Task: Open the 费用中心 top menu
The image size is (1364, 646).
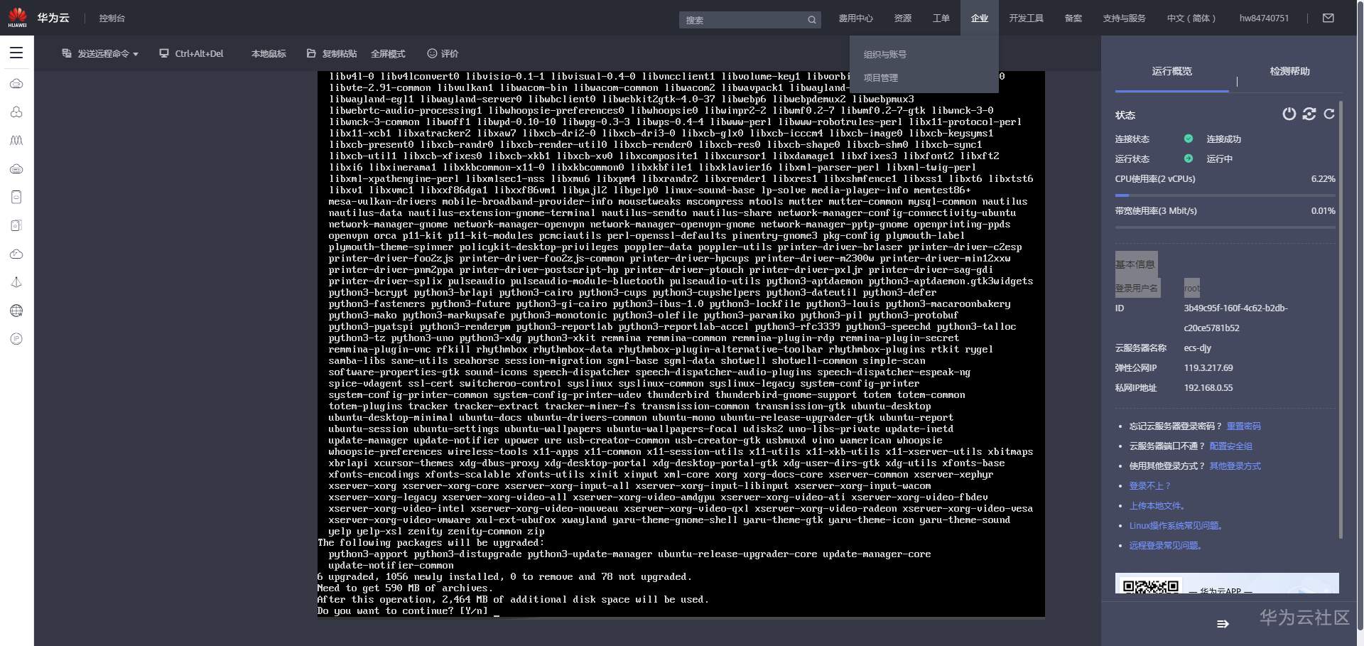Action: (x=855, y=18)
